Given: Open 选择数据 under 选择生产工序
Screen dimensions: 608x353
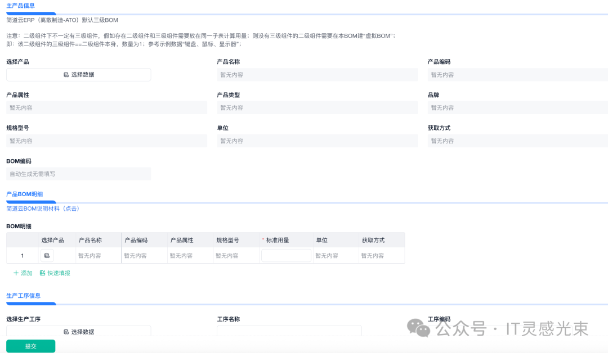Looking at the screenshot, I should pos(78,332).
